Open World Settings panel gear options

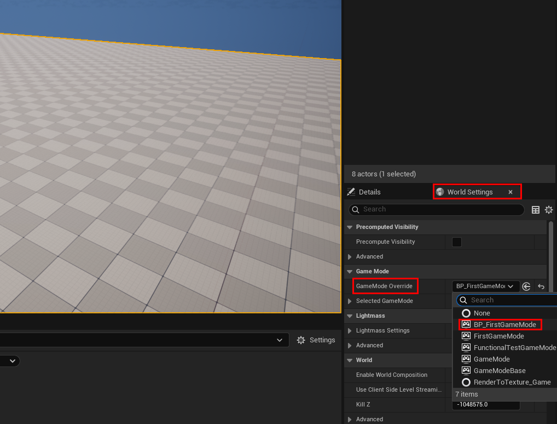(x=549, y=210)
